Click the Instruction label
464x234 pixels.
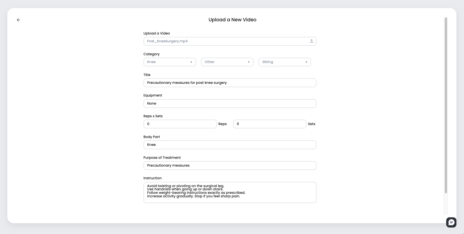[153, 178]
